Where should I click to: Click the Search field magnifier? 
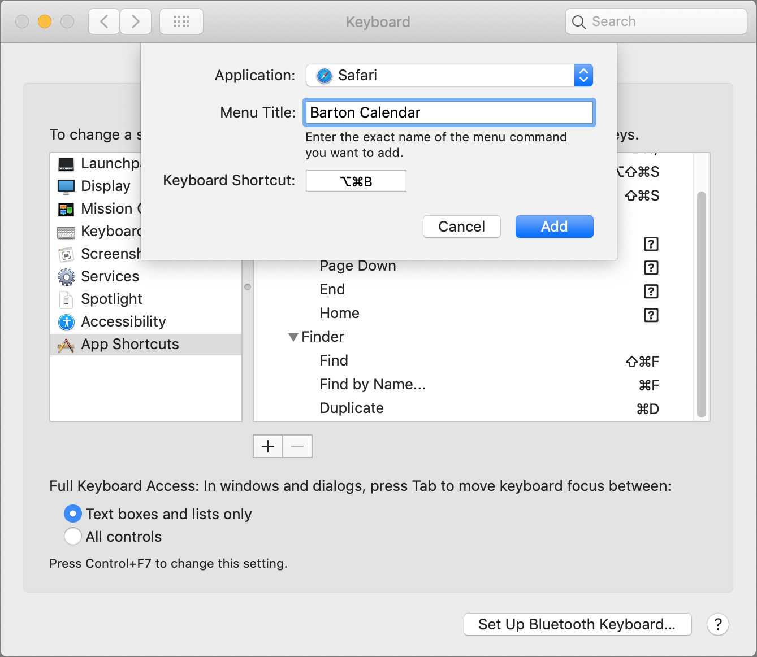click(579, 22)
